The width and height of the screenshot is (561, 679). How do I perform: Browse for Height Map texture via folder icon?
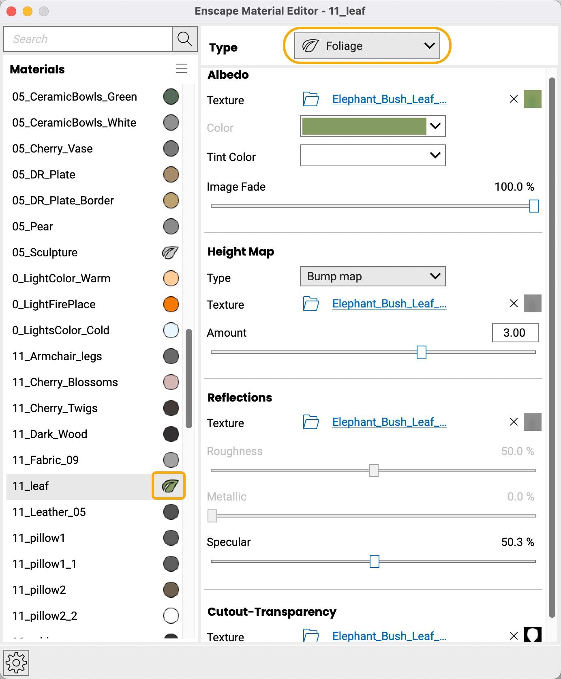tap(311, 304)
